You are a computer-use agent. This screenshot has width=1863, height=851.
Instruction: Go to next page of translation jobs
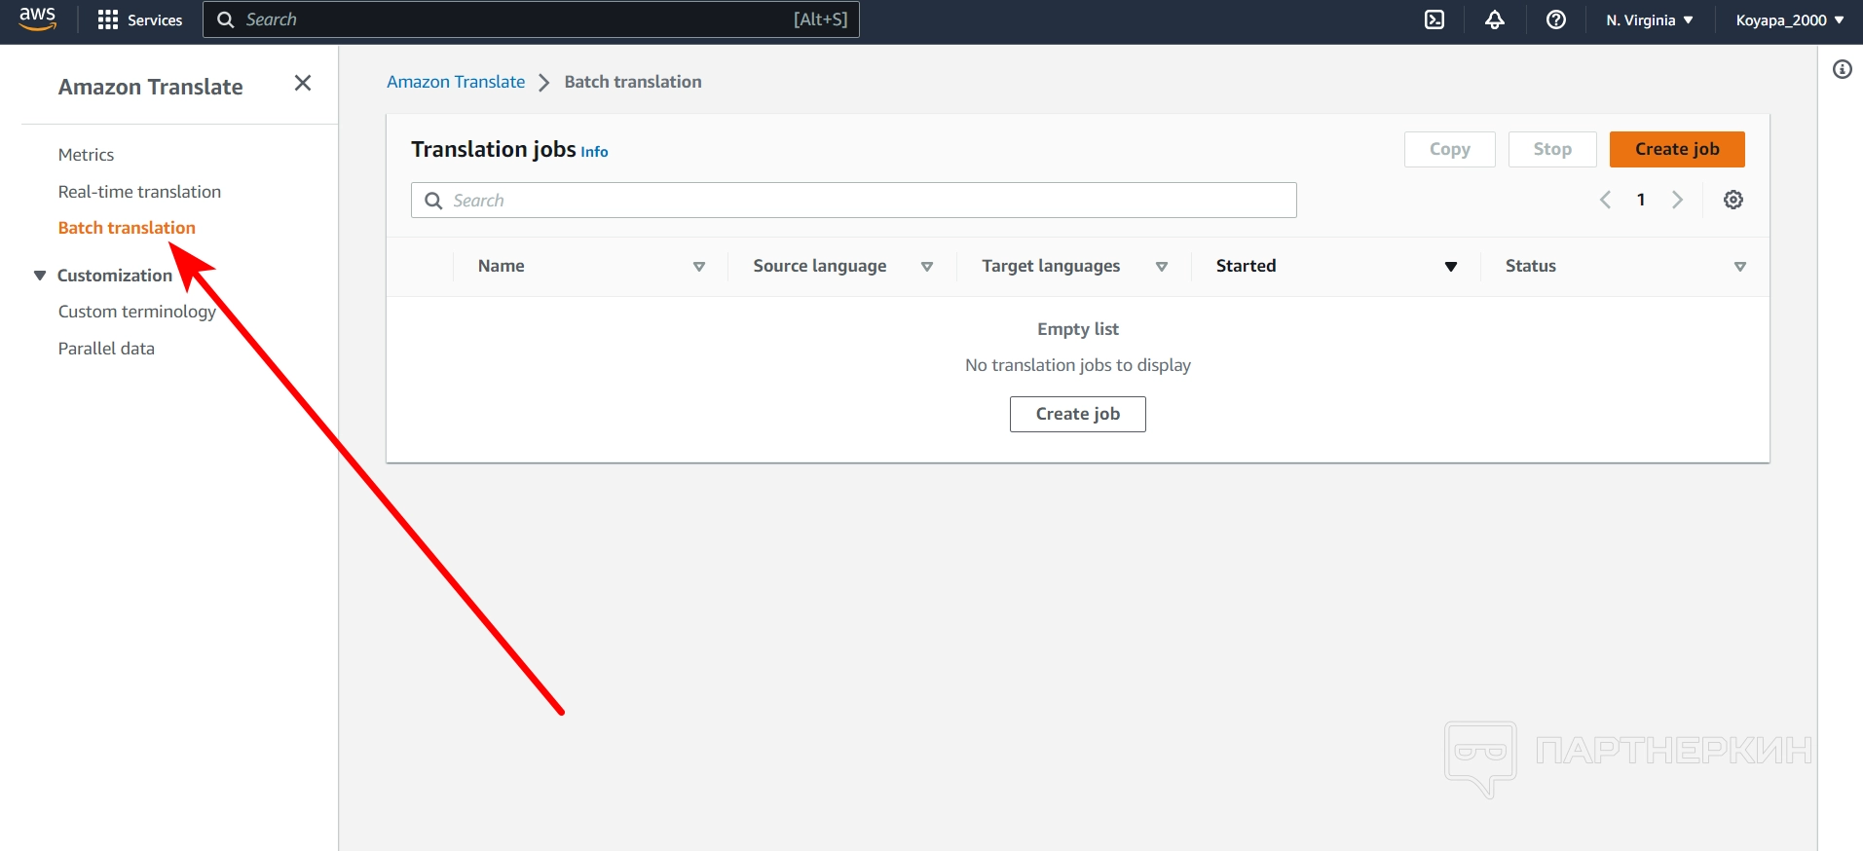click(x=1677, y=200)
